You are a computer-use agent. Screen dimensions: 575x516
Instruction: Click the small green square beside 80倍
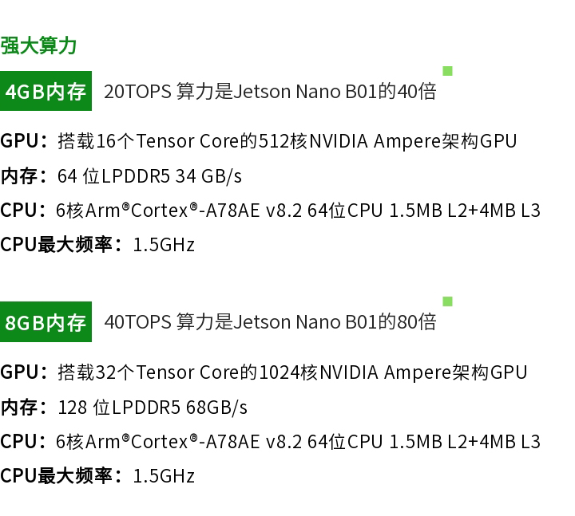click(x=447, y=301)
